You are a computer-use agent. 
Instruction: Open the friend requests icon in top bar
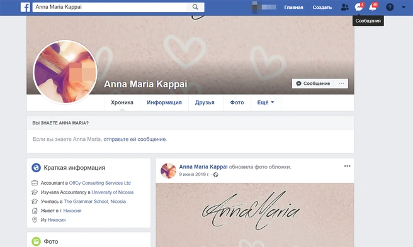pyautogui.click(x=344, y=7)
